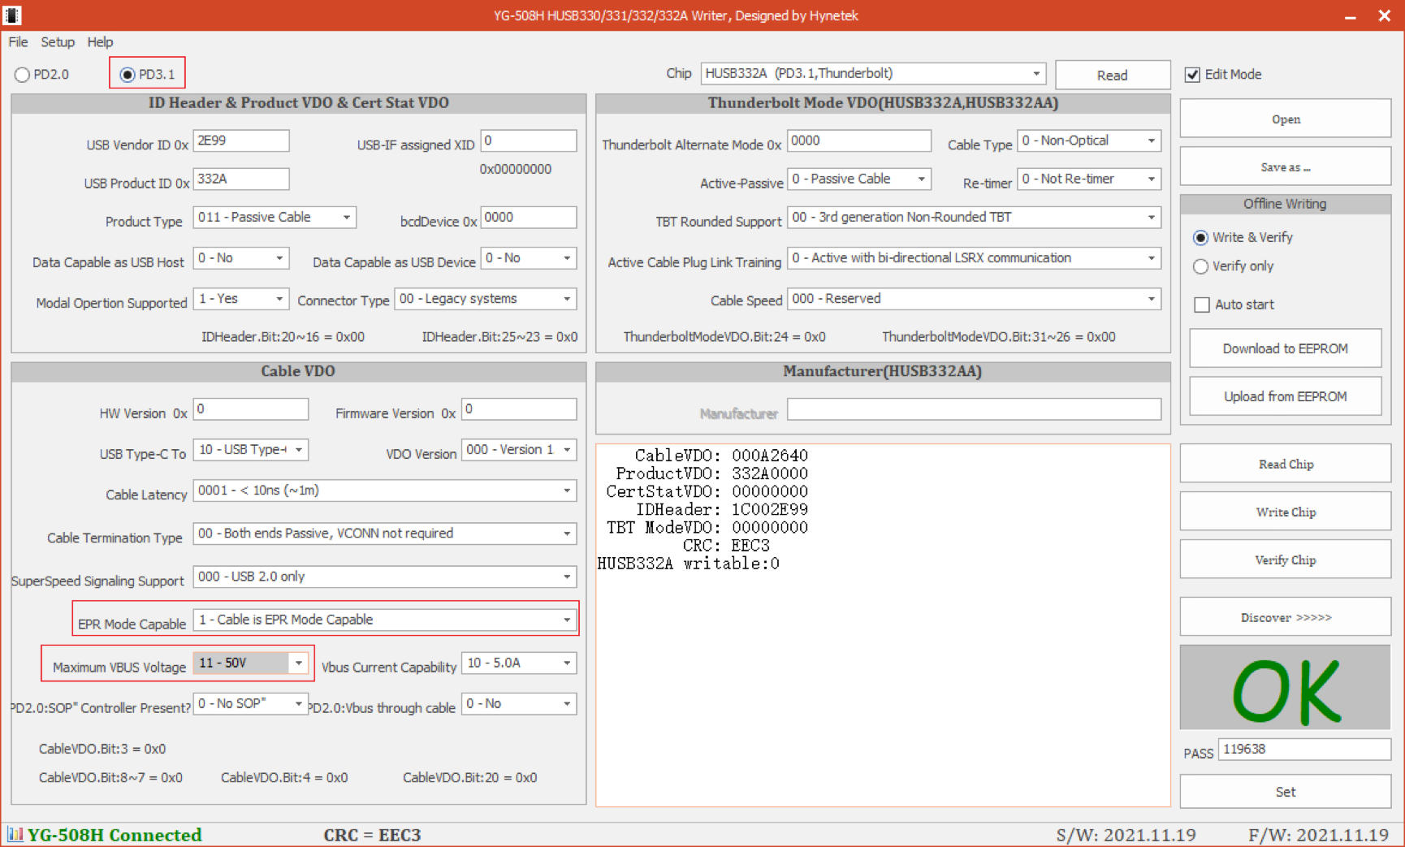Image resolution: width=1405 pixels, height=847 pixels.
Task: Click the PASS counter field
Action: 1304,750
